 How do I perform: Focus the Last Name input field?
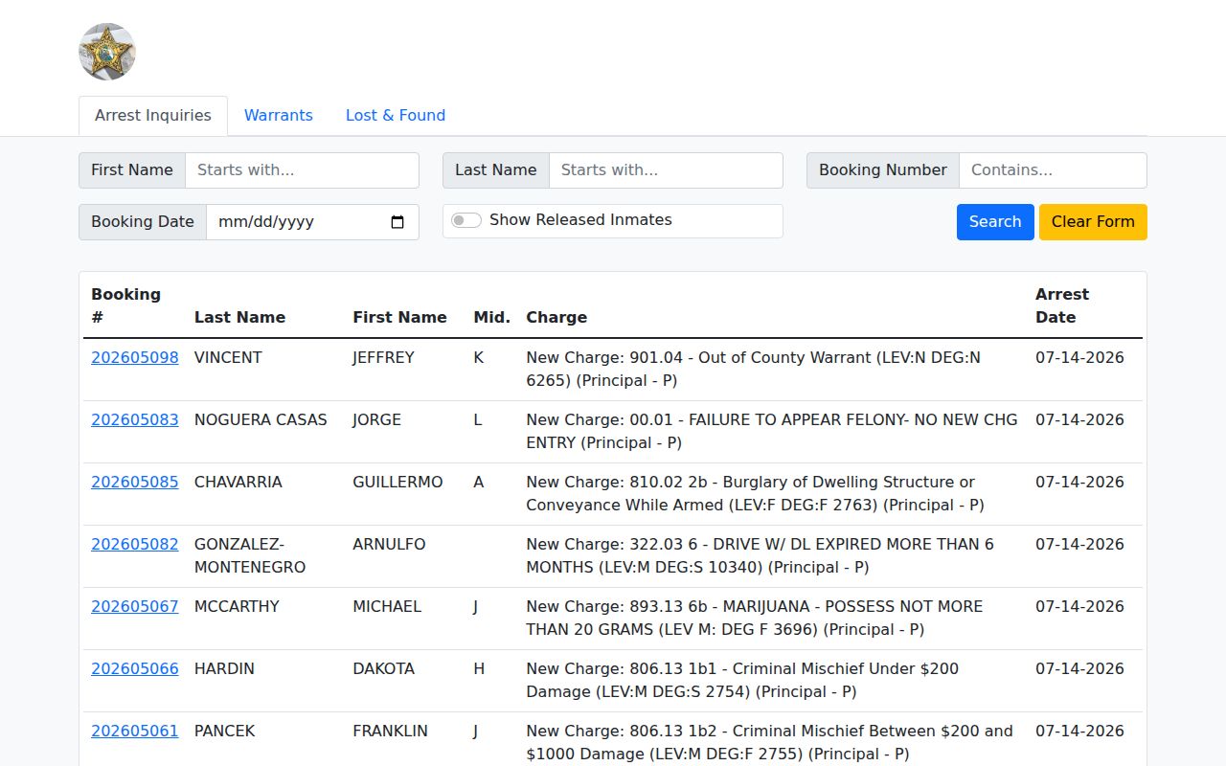coord(666,170)
